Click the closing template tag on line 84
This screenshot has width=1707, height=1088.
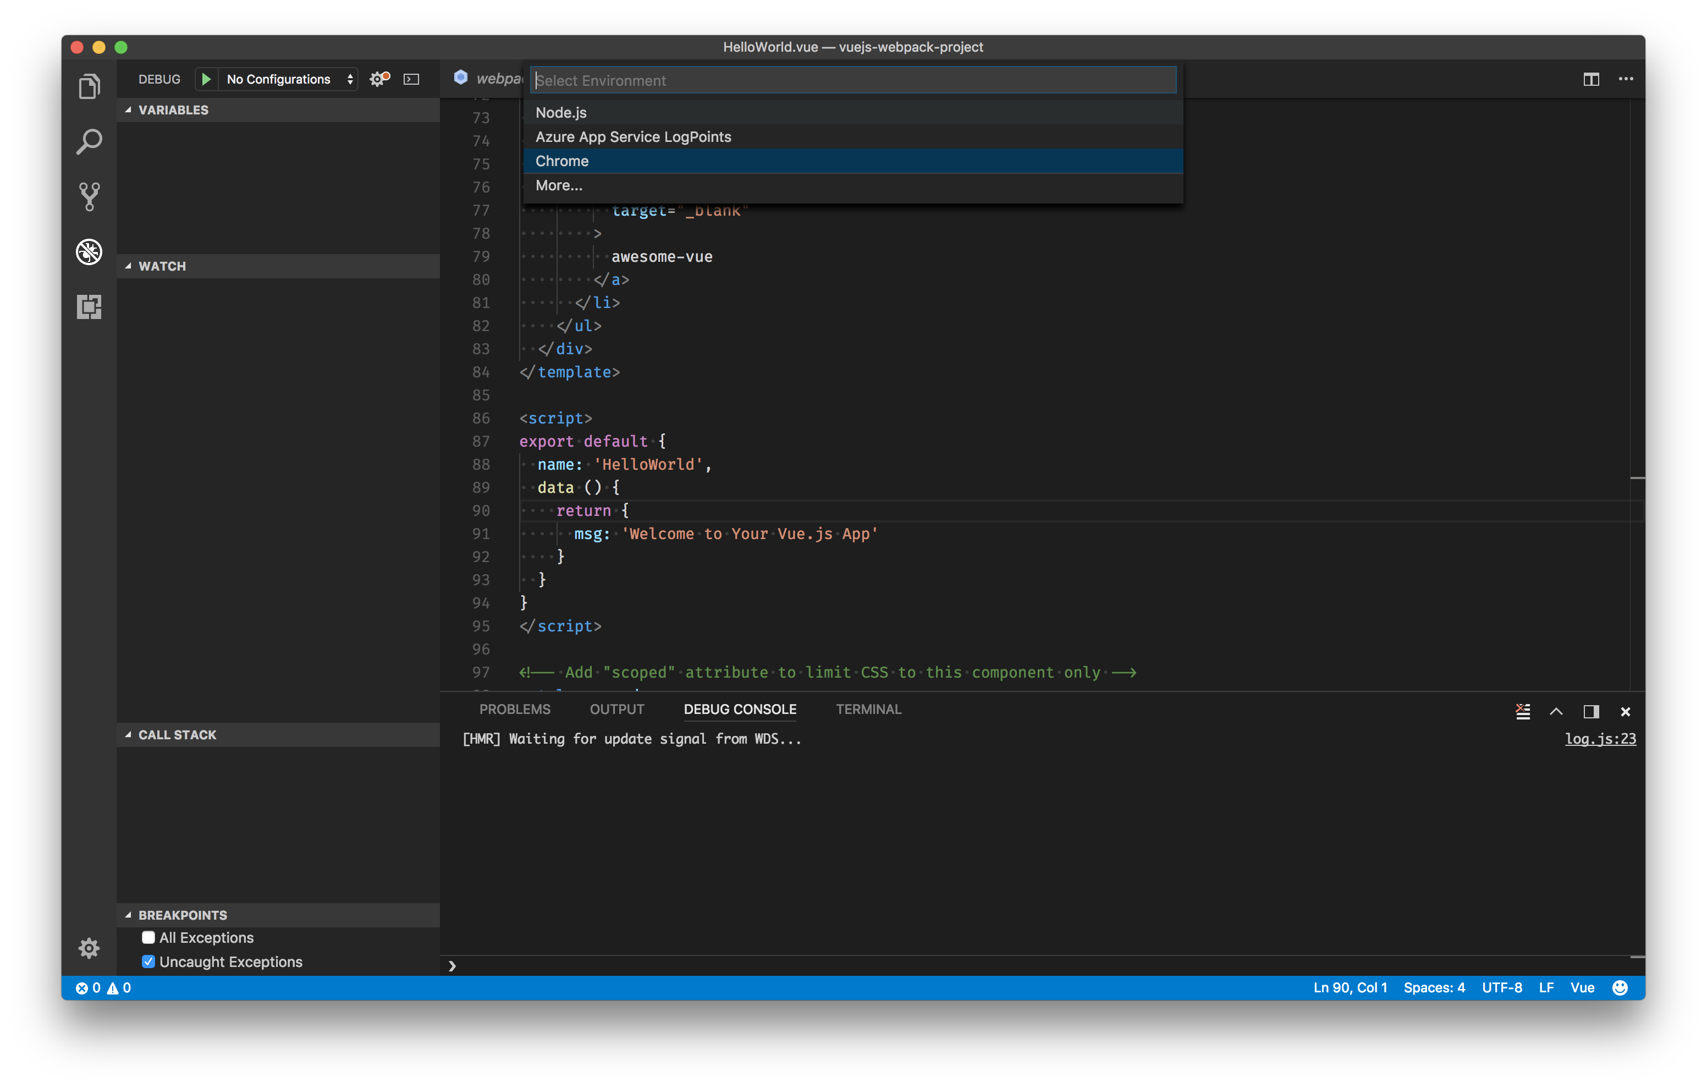point(569,372)
